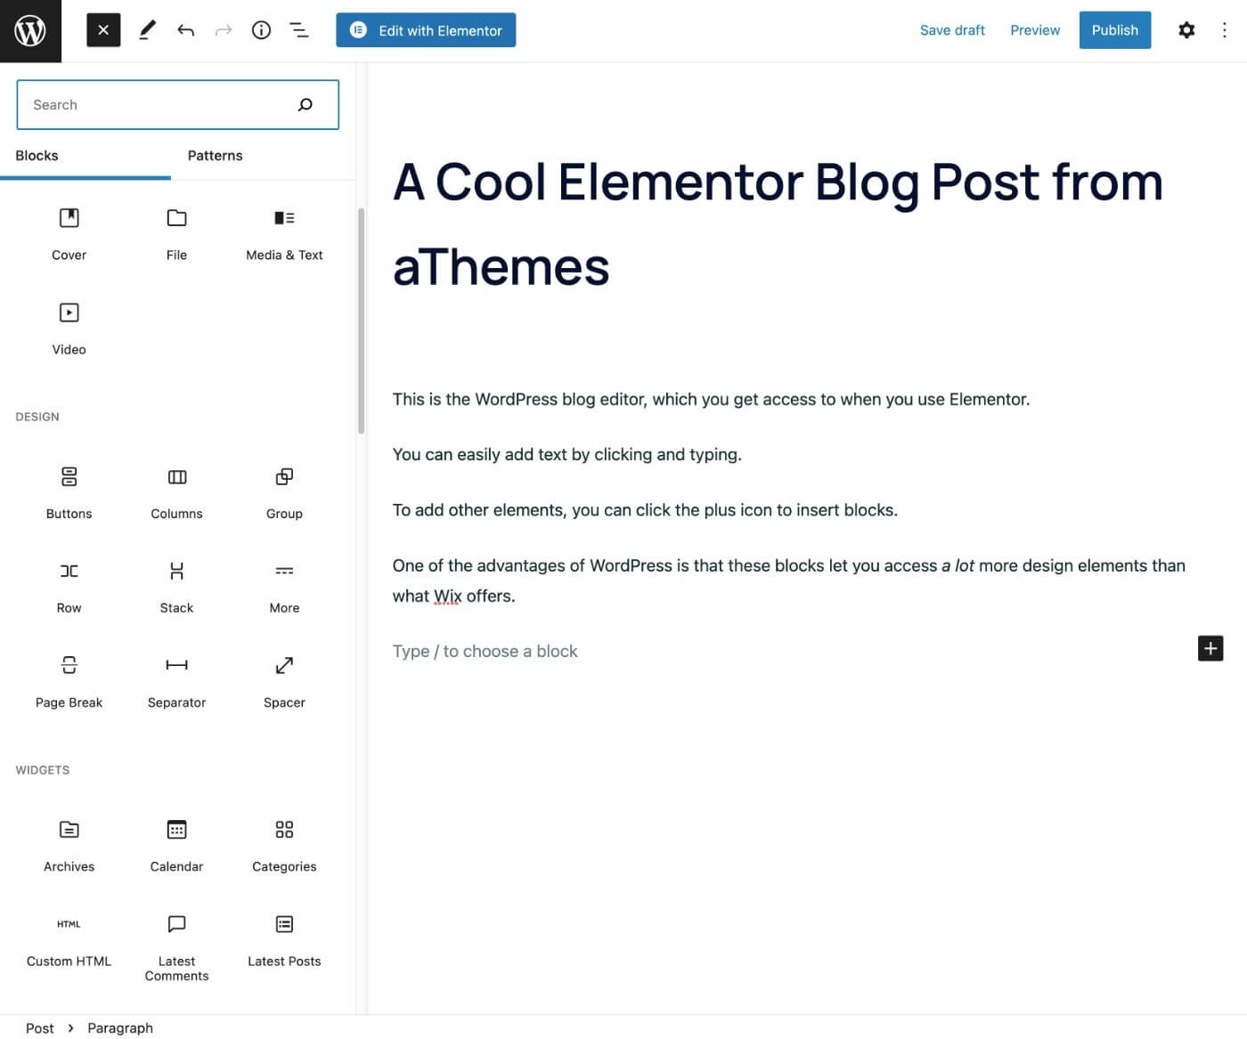Insert the Video block
The image size is (1247, 1039).
point(69,329)
